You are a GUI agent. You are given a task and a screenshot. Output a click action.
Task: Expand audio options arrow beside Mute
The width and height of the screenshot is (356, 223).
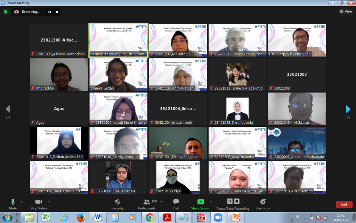[22, 202]
